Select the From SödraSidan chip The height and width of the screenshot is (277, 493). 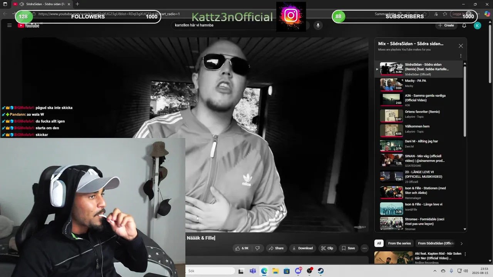[436, 243]
